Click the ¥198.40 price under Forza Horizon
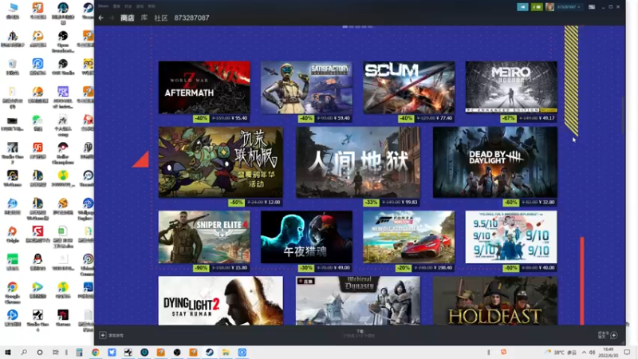This screenshot has width=638, height=359. click(x=443, y=268)
